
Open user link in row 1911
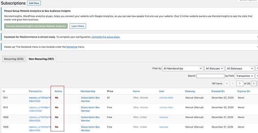coord(166,98)
